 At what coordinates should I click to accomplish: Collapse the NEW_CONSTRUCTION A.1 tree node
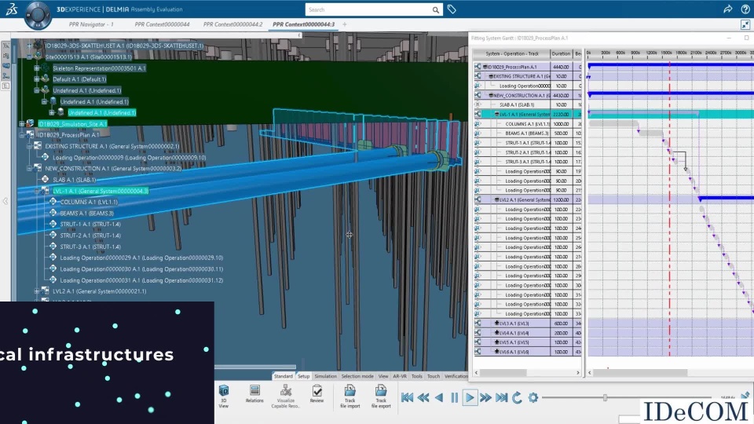(28, 168)
